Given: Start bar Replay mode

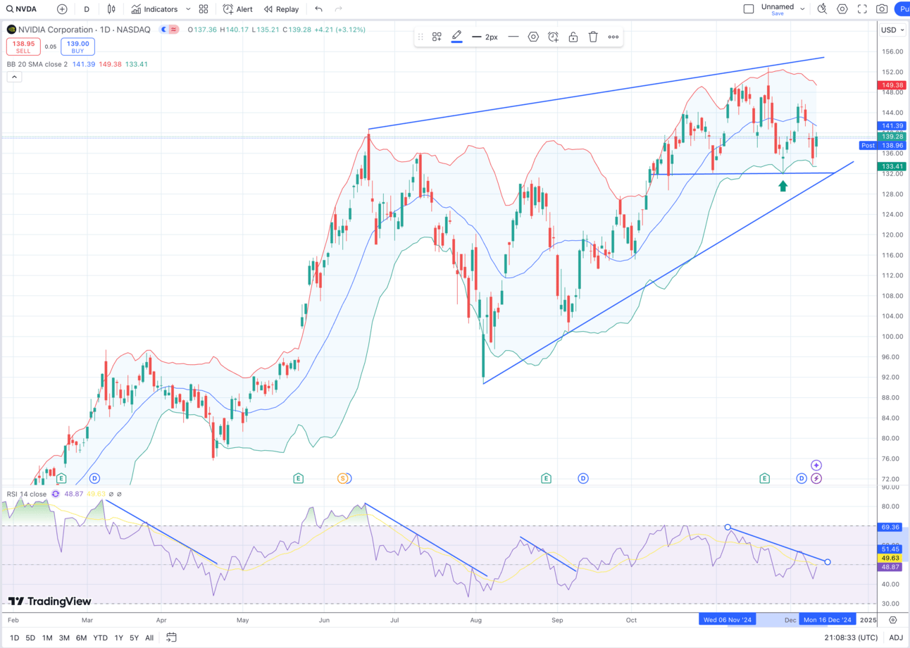Looking at the screenshot, I should point(282,9).
